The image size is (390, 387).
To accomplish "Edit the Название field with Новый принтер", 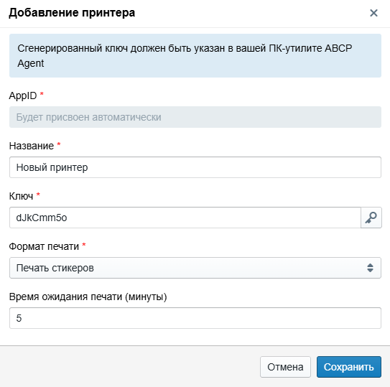I will 195,167.
